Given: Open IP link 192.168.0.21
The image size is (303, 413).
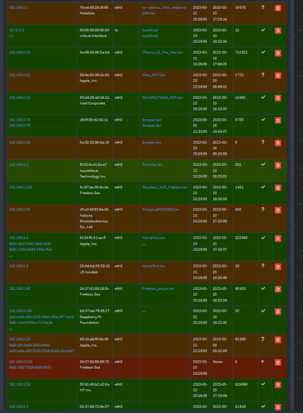Looking at the screenshot, I should pos(20,75).
